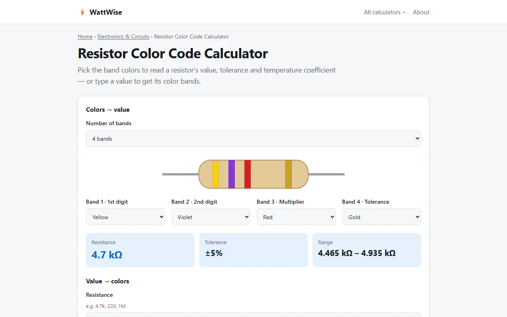The width and height of the screenshot is (507, 317).
Task: Open the Band 4 Tolerance dropdown
Action: (381, 217)
